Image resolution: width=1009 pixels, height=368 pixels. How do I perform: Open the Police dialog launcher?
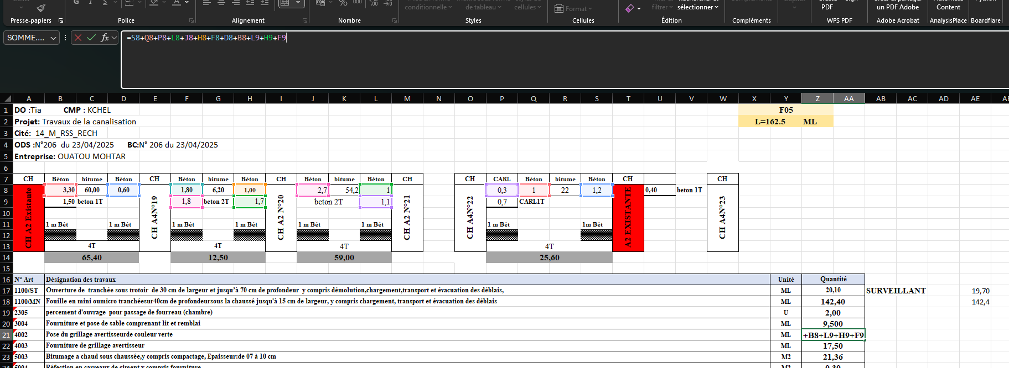click(192, 20)
